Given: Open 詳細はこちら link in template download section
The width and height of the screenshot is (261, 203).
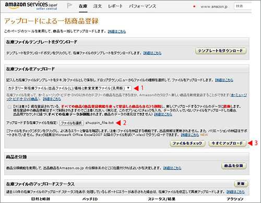Looking at the screenshot, I should point(152,53).
